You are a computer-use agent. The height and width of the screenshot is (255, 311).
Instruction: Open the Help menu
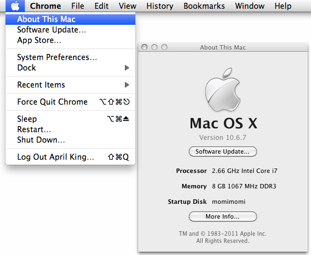(283, 6)
